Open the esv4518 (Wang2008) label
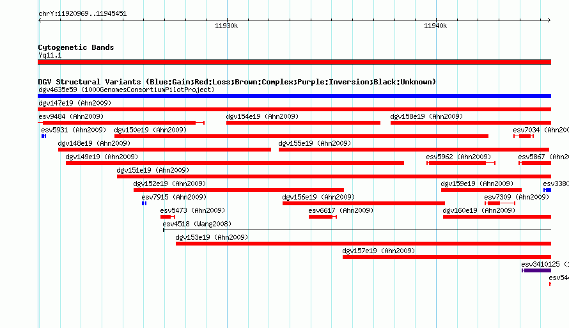 tap(197, 224)
